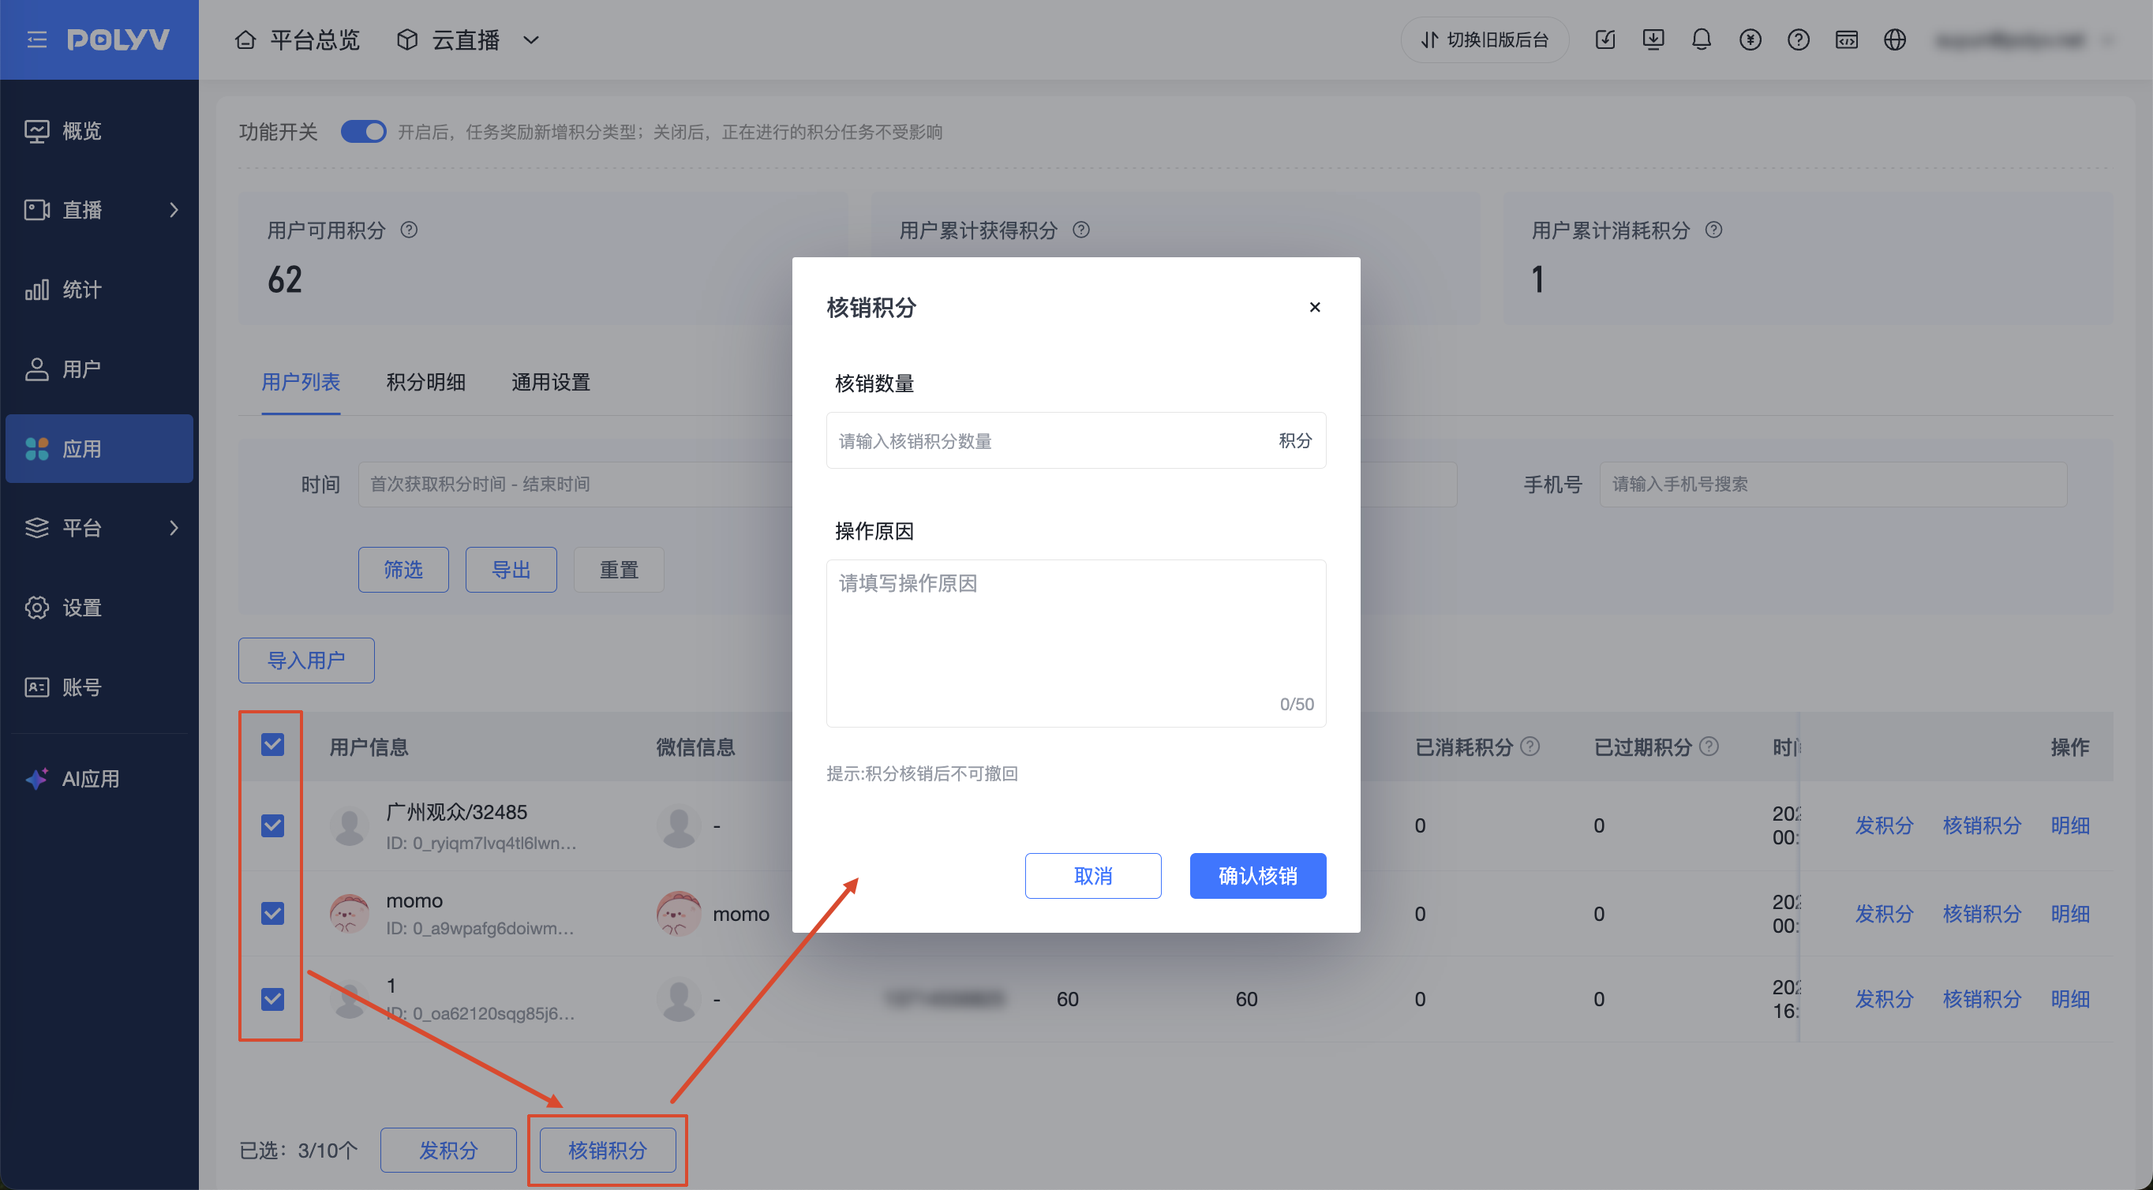The image size is (2153, 1190).
Task: Switch to the 通用设置 tab
Action: (x=551, y=382)
